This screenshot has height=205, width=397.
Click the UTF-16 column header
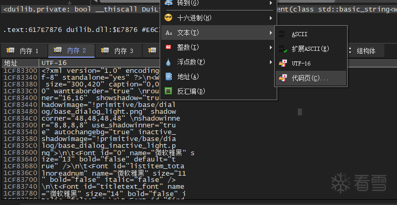(x=100, y=63)
